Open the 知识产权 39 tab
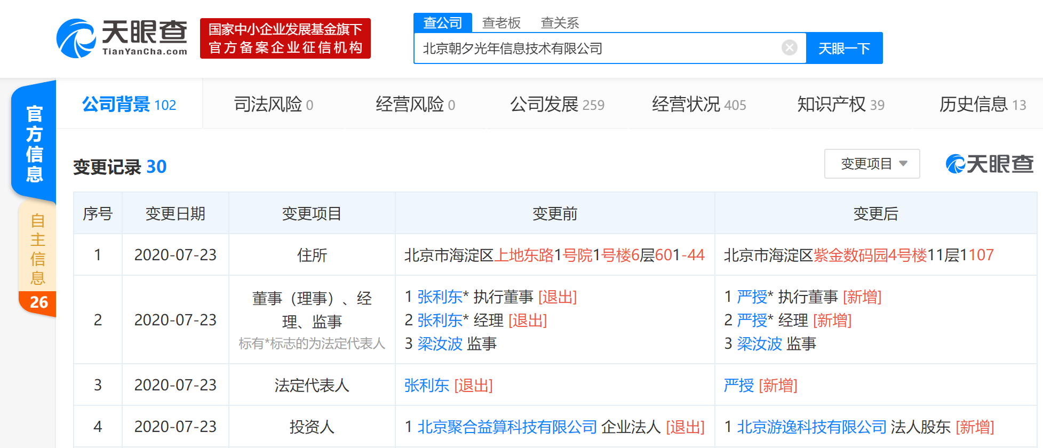This screenshot has width=1043, height=448. coord(841,105)
